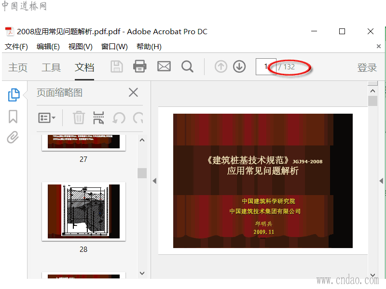Print the document with the printer icon
This screenshot has height=289, width=386.
point(140,66)
